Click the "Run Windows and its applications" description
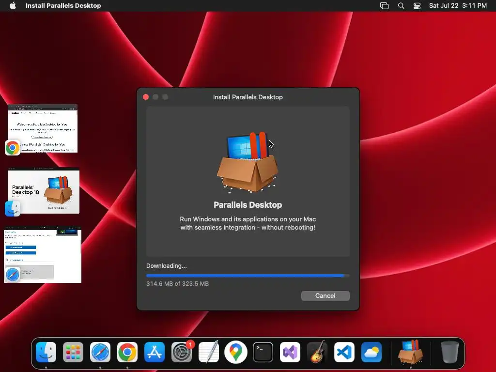Image resolution: width=496 pixels, height=372 pixels. coord(248,223)
